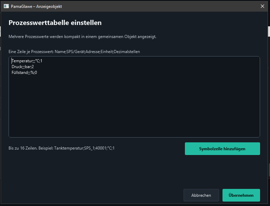Click the format hint 'Eine Zeile je Prozesswert'
This screenshot has height=206, width=270.
click(x=74, y=52)
